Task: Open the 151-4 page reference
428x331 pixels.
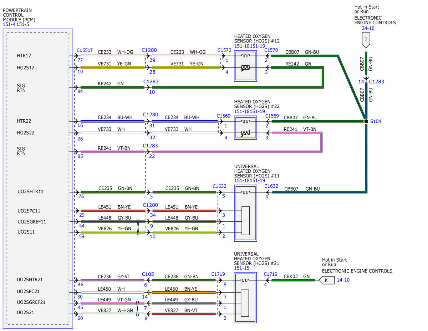Action: [9, 24]
